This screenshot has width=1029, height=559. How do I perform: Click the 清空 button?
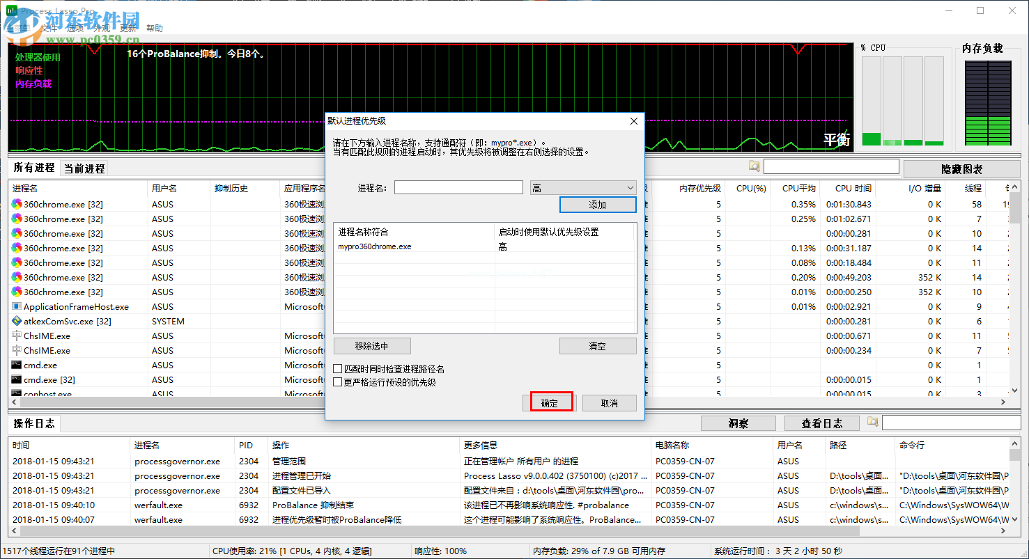click(598, 346)
